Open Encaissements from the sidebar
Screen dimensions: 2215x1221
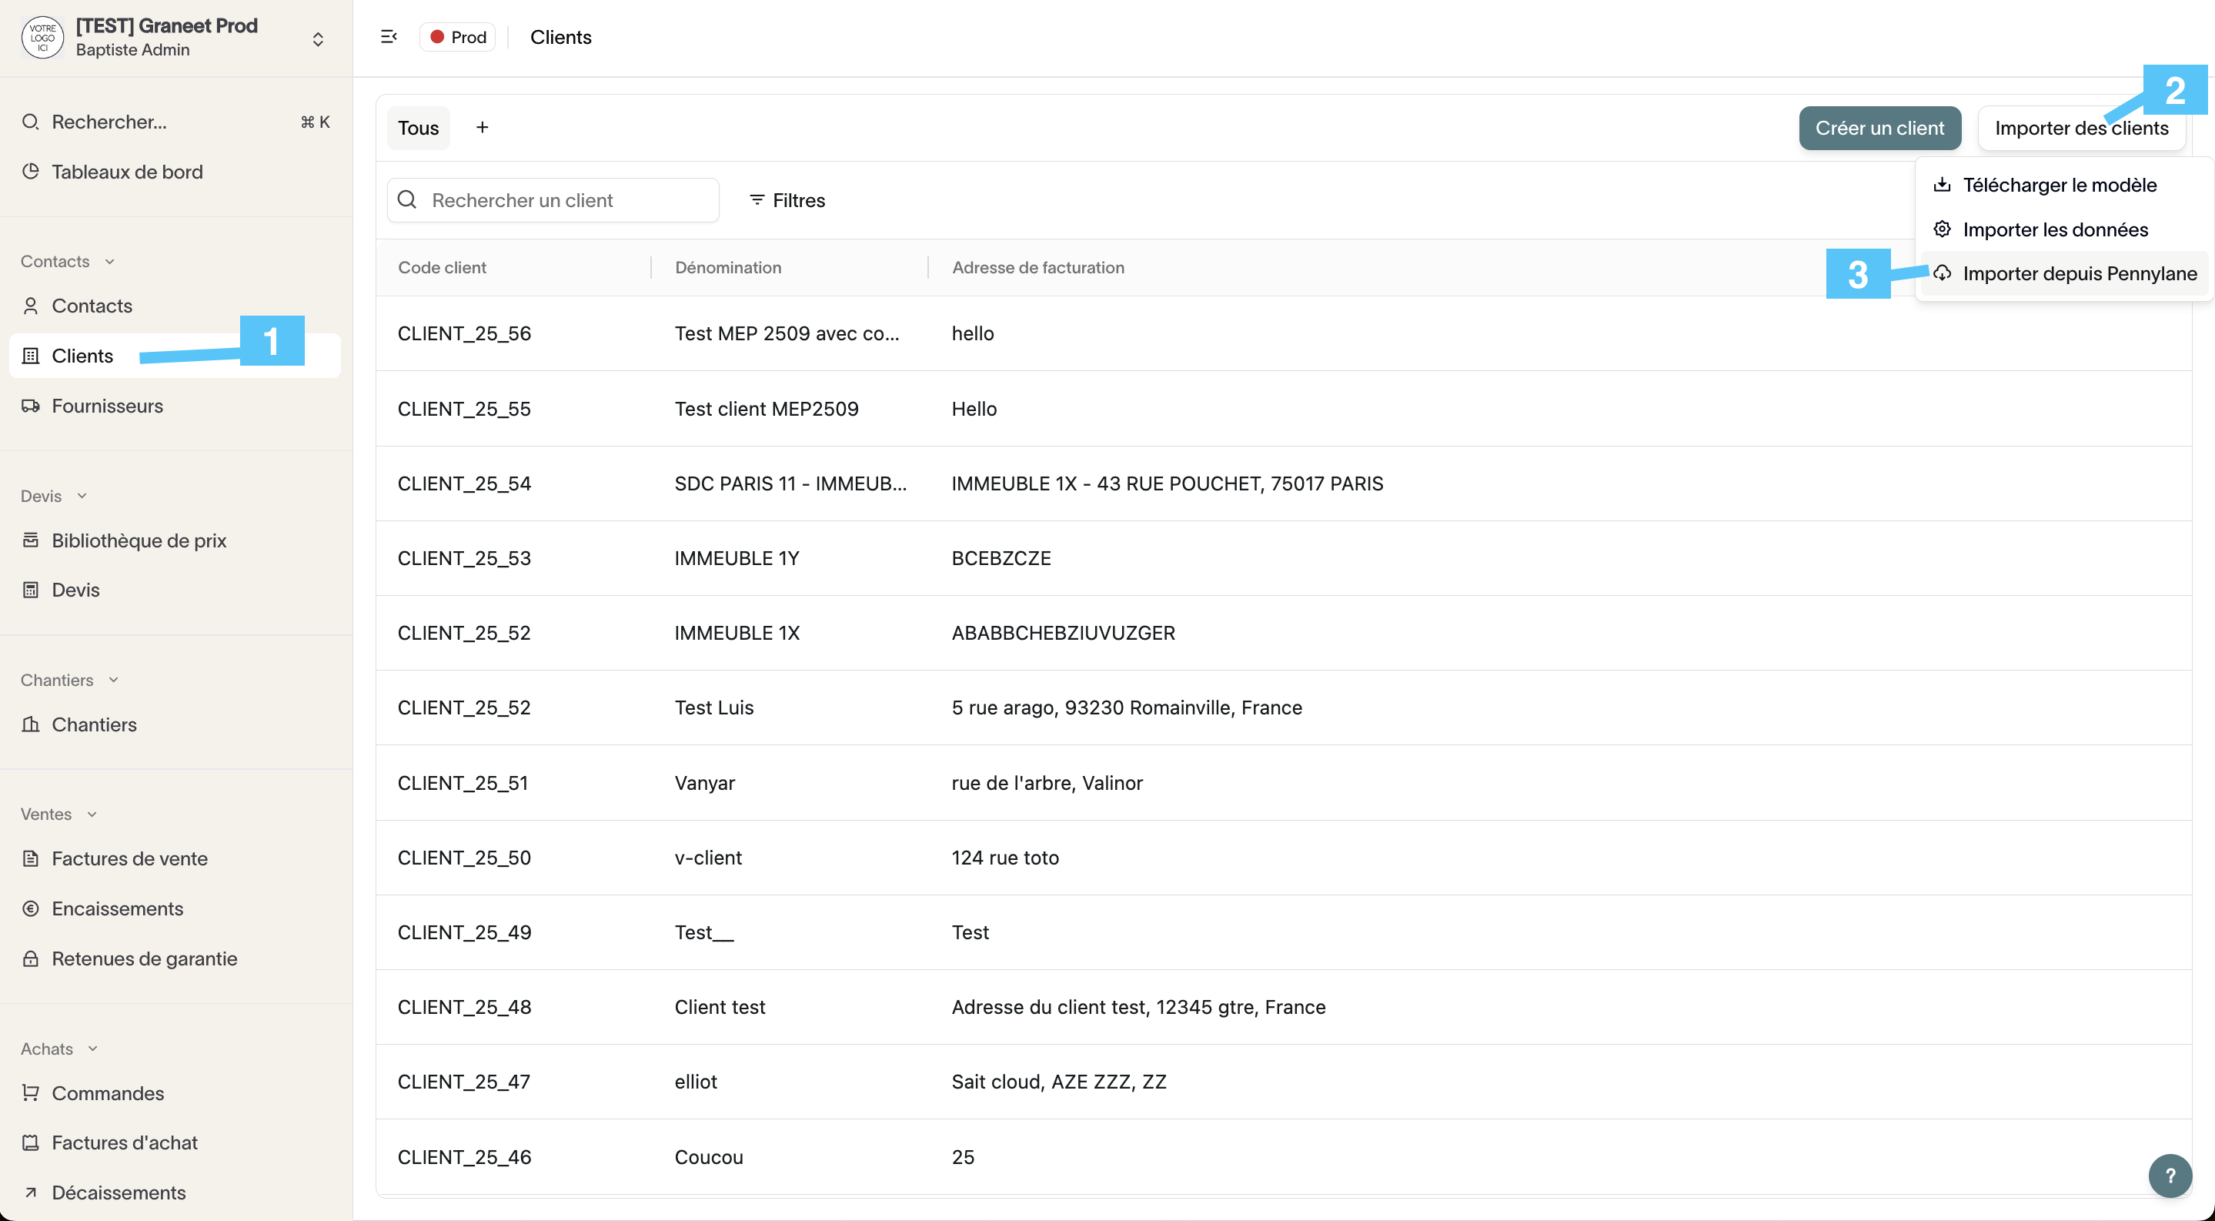pos(117,908)
